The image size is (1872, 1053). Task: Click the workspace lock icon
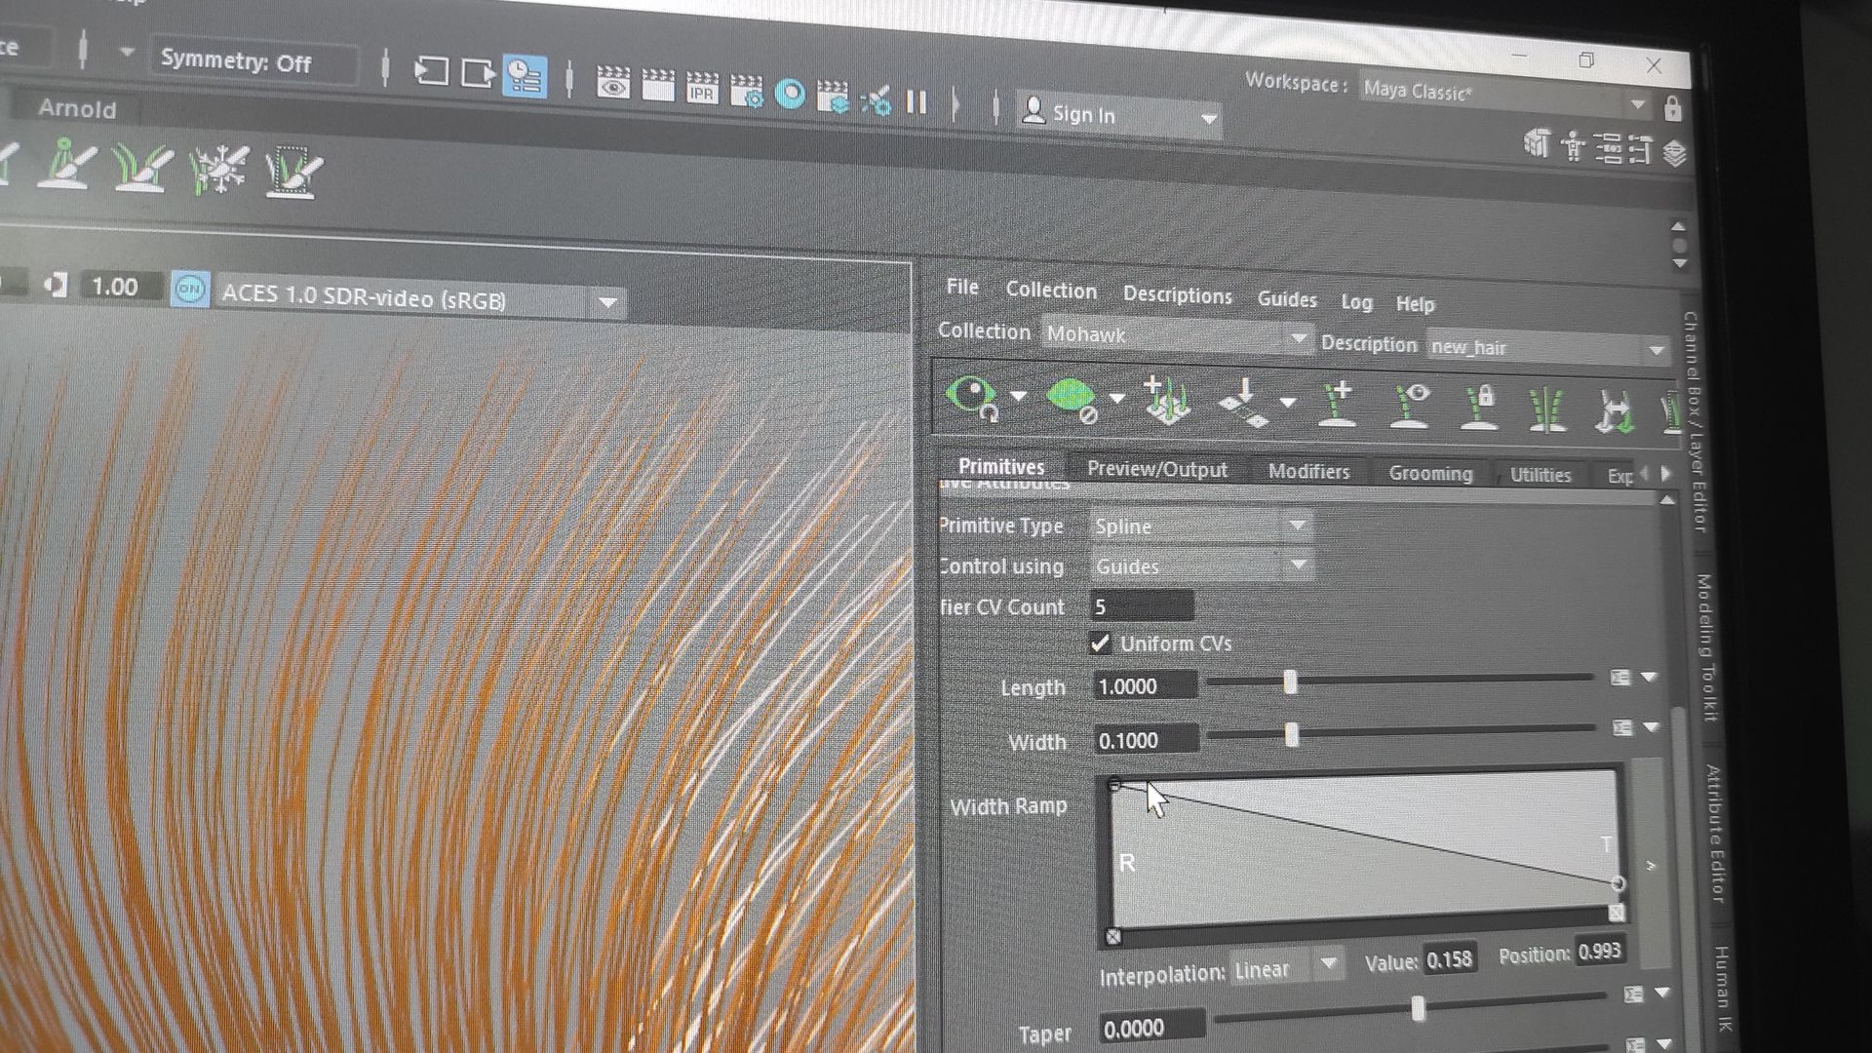click(1672, 108)
